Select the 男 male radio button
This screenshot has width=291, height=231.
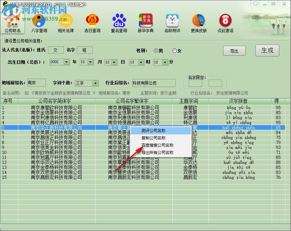point(155,51)
